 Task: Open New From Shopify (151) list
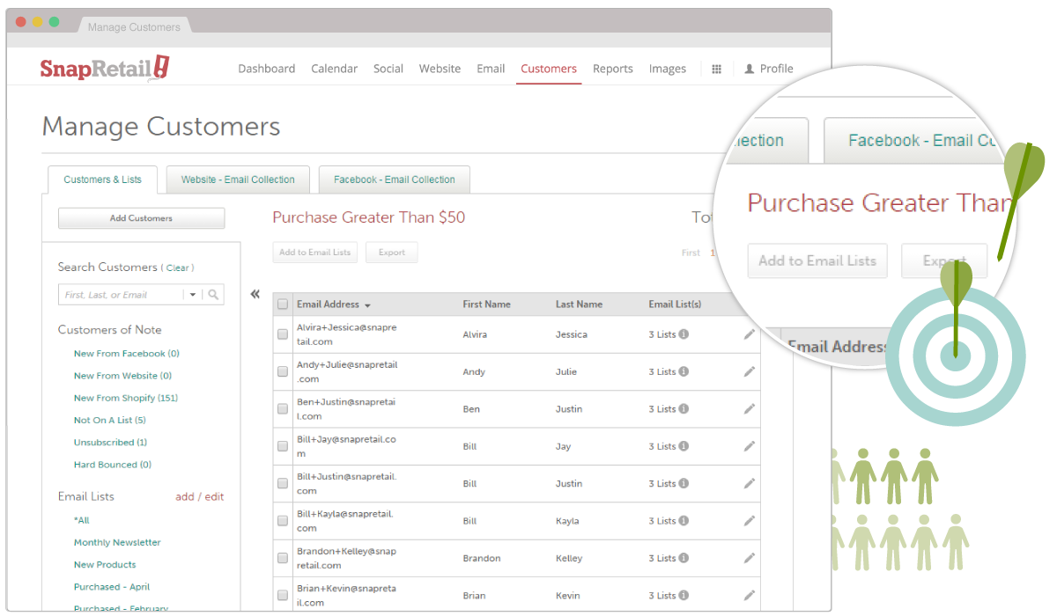(x=126, y=398)
